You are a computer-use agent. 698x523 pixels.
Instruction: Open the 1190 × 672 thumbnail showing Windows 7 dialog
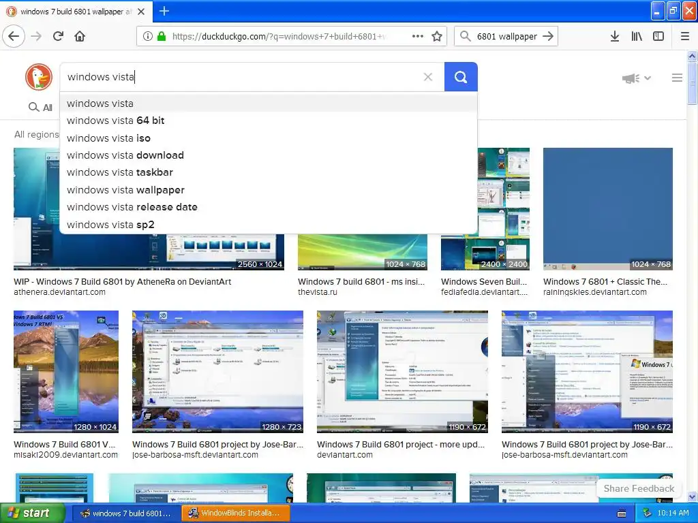point(587,371)
